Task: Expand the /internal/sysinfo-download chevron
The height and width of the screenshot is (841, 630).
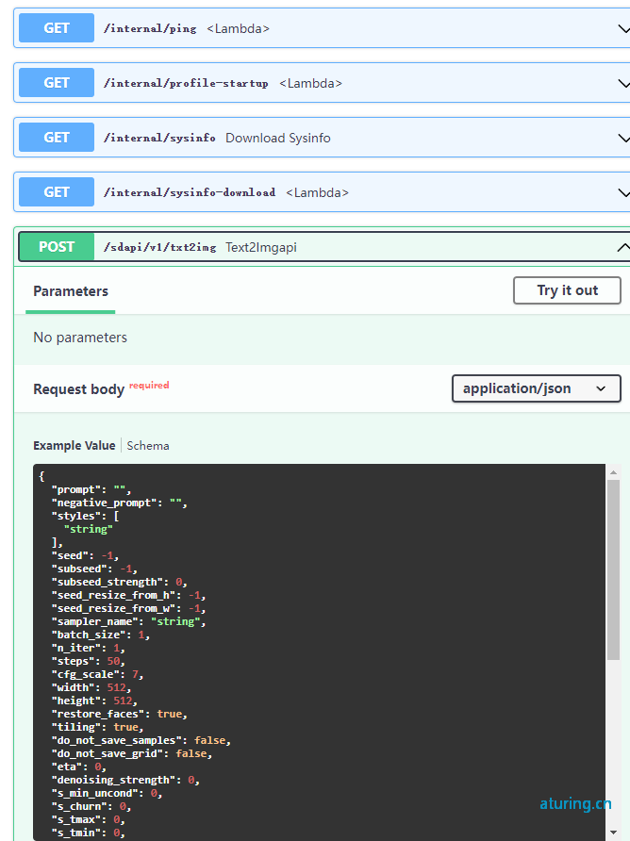Action: click(x=623, y=192)
